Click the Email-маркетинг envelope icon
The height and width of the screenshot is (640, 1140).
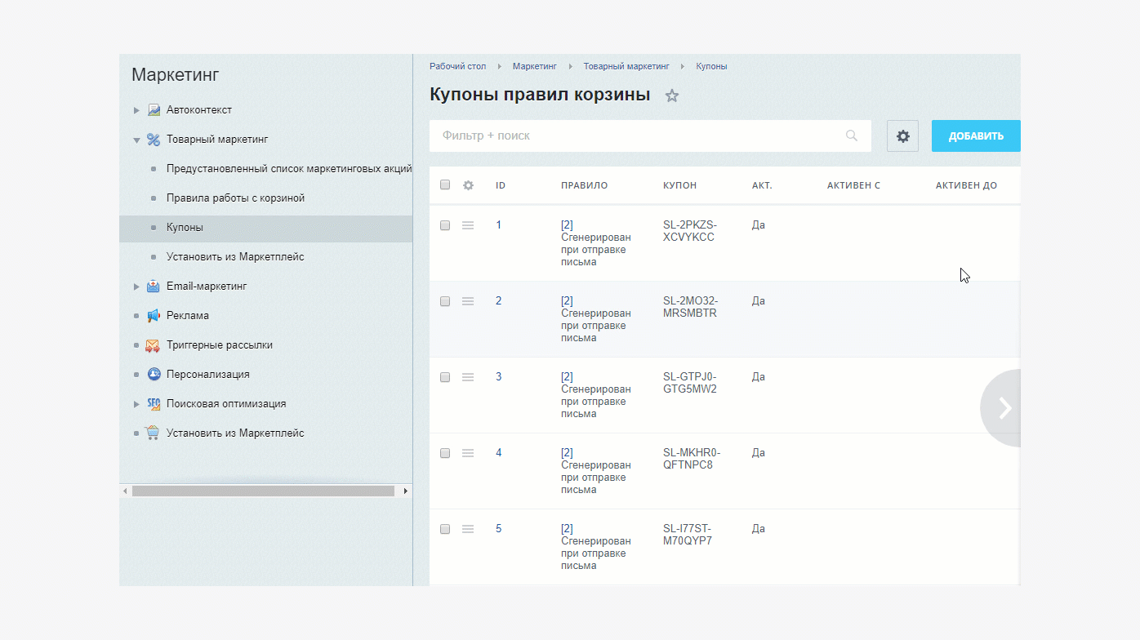click(x=154, y=287)
